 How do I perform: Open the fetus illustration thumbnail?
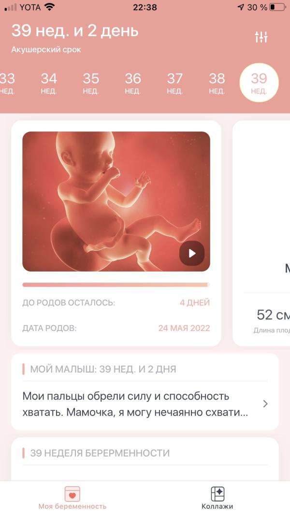click(116, 201)
